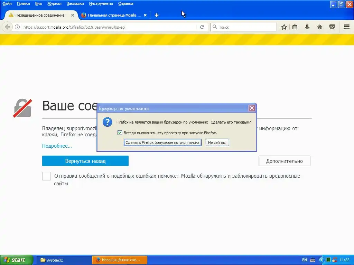Switch to Незащищённое соединение tab

coord(40,15)
